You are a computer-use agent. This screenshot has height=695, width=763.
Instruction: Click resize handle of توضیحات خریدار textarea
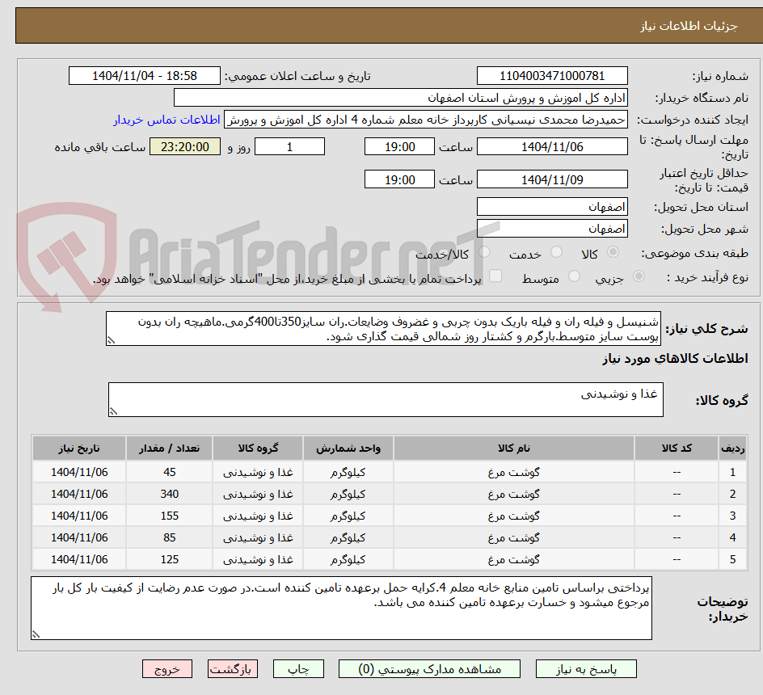pyautogui.click(x=36, y=634)
